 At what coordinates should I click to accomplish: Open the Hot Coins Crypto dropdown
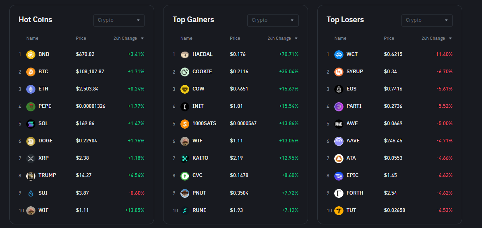tap(119, 21)
